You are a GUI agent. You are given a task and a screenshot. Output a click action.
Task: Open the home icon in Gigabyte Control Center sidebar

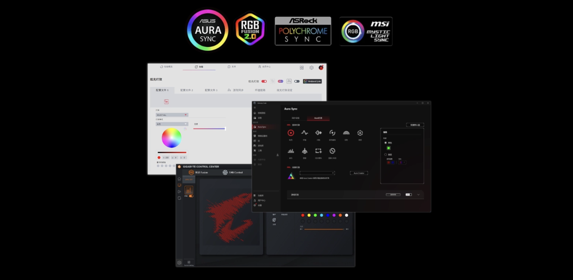pyautogui.click(x=179, y=179)
